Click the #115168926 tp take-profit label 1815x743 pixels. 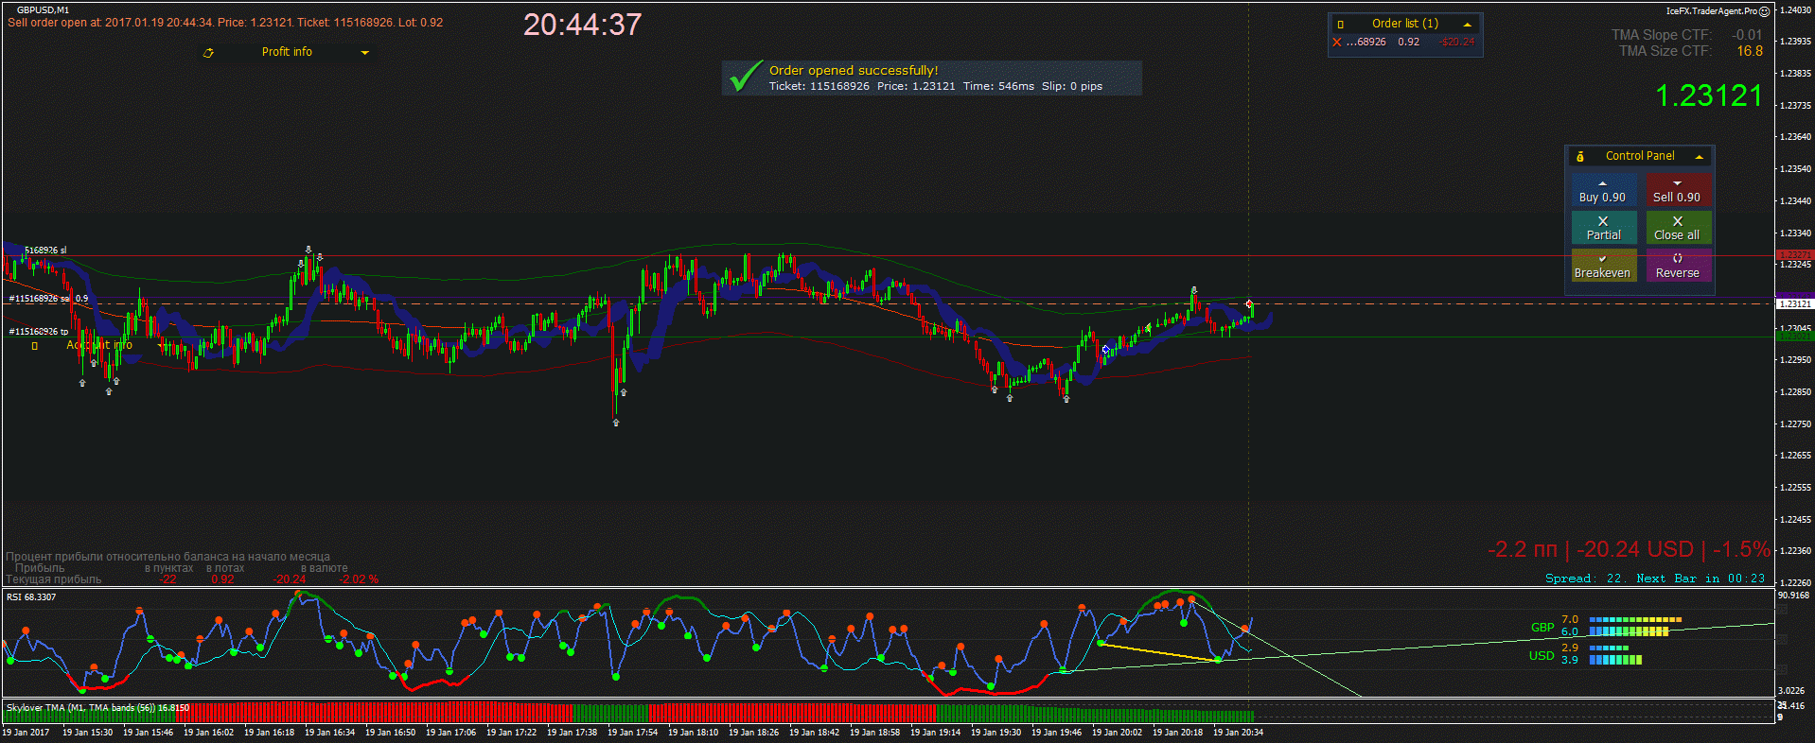39,332
